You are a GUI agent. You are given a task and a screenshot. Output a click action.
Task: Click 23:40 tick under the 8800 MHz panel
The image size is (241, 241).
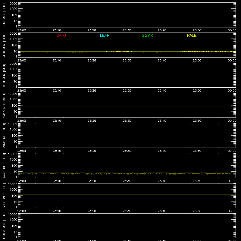click(x=162, y=211)
